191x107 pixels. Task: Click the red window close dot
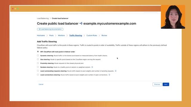[13, 9]
